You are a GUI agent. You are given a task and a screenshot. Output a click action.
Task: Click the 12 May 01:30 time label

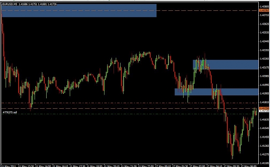click(180, 166)
